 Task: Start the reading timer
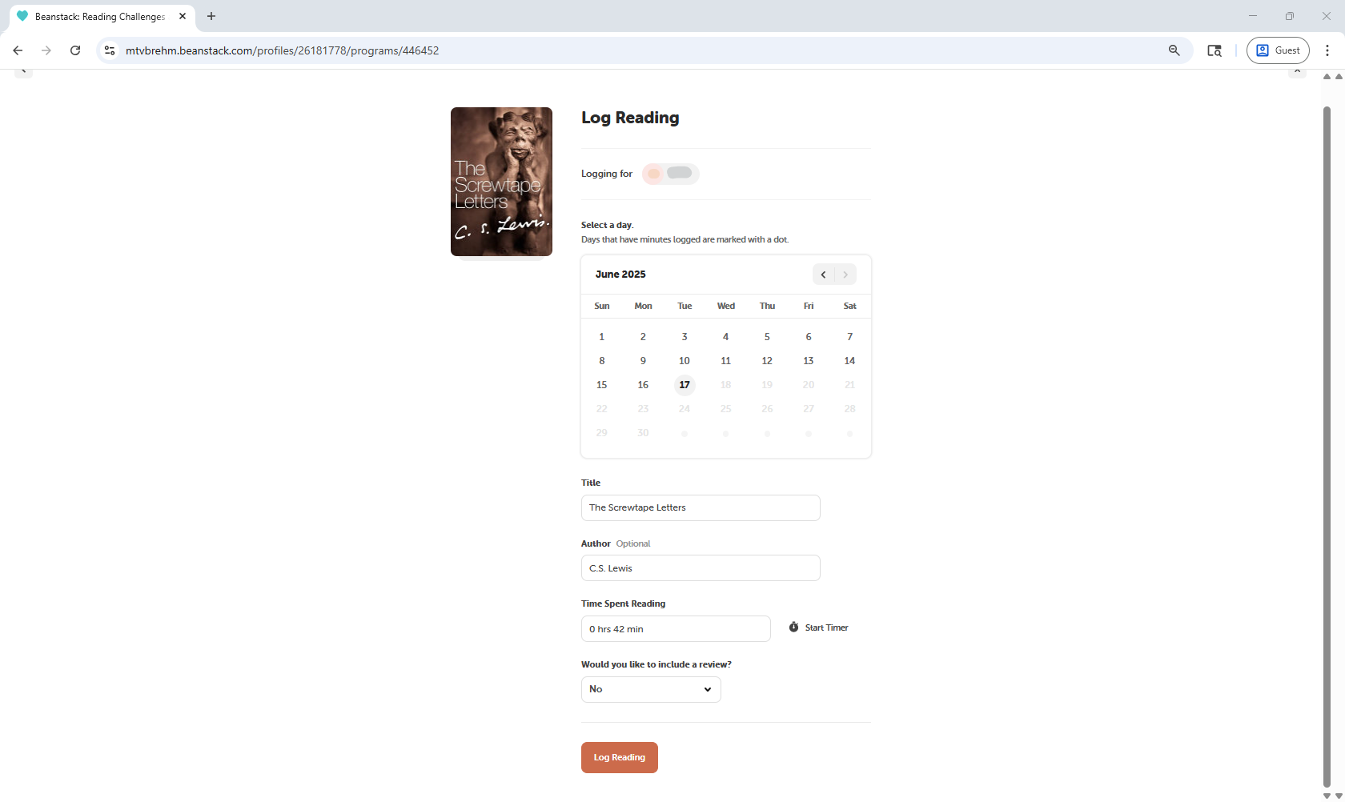pos(818,628)
